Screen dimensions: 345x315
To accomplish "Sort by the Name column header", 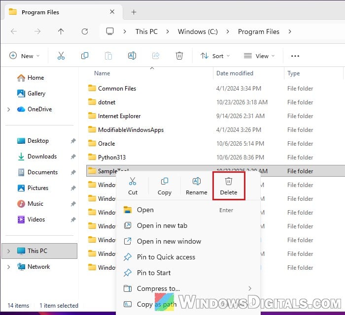I will [102, 73].
